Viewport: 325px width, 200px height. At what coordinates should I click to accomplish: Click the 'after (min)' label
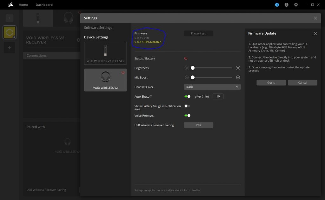pyautogui.click(x=202, y=97)
